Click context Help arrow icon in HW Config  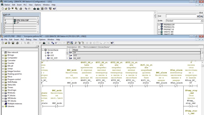click(x=54, y=8)
